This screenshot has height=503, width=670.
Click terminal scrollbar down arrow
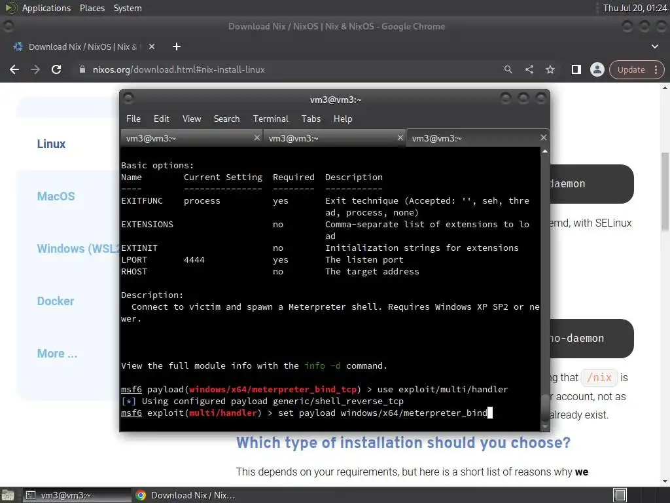click(545, 426)
